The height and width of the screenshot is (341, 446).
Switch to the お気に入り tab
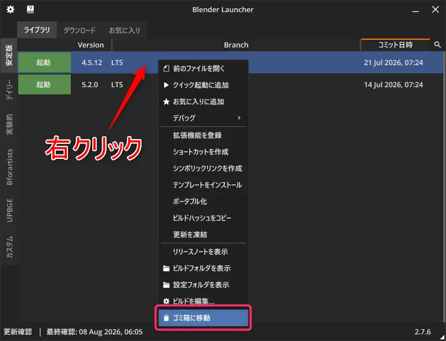(124, 30)
